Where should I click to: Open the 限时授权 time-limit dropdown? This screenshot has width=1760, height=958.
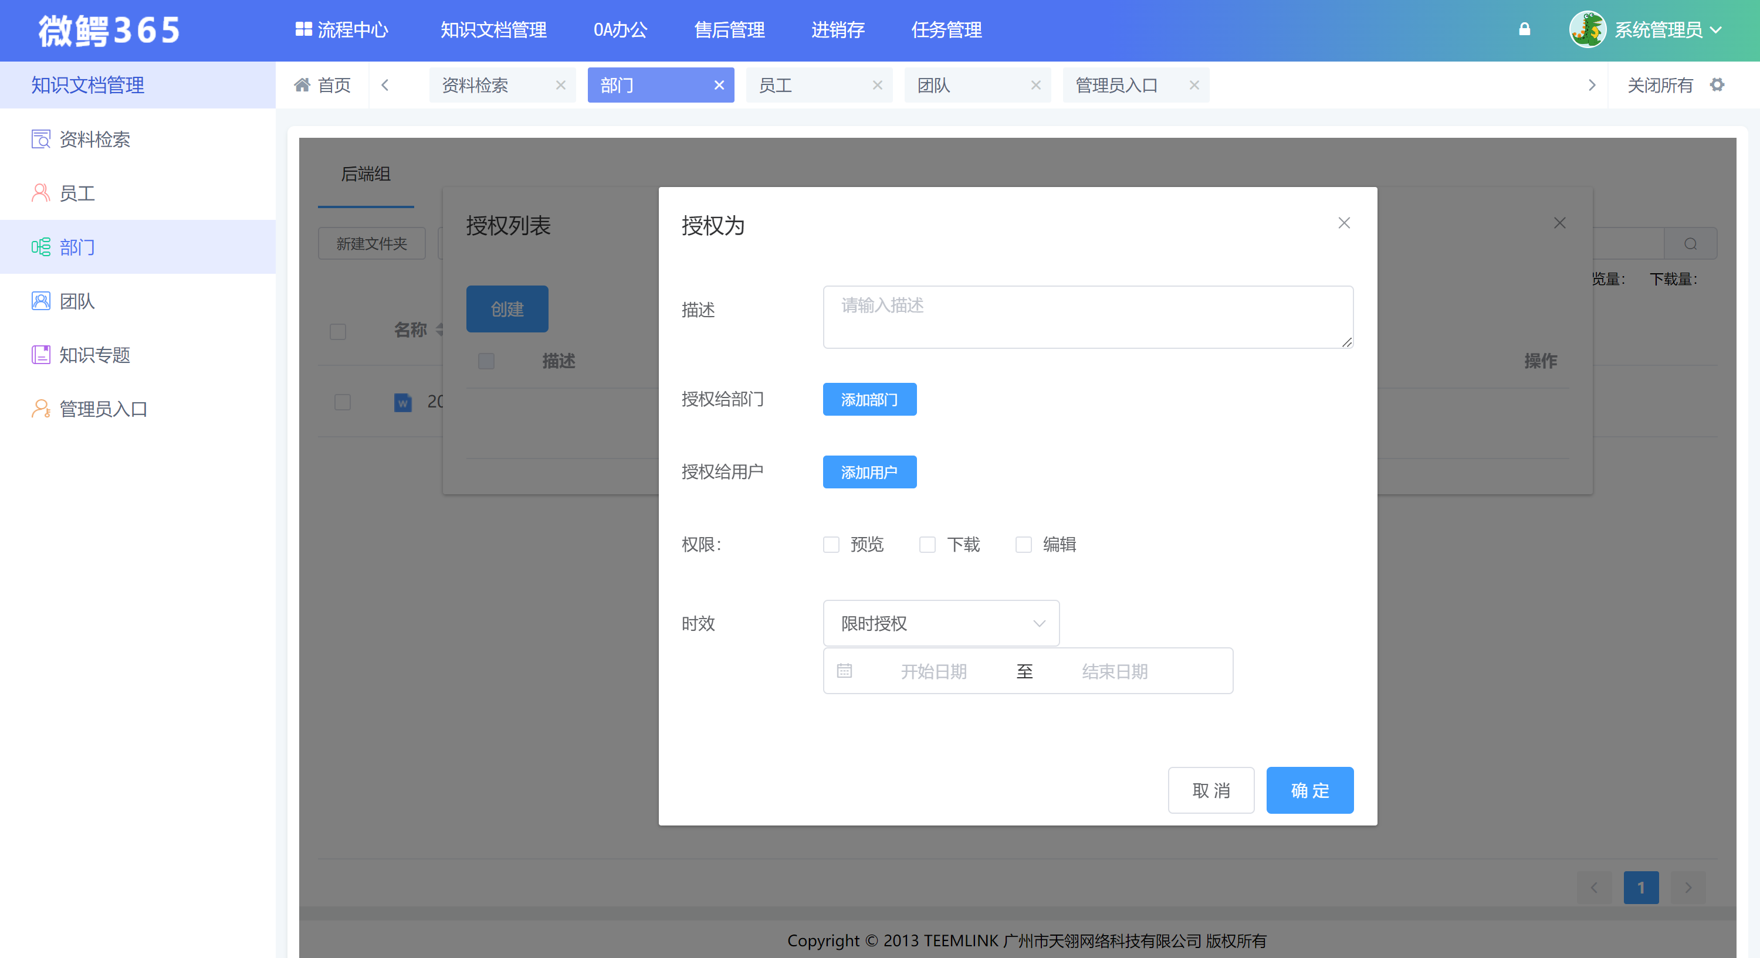(x=941, y=623)
